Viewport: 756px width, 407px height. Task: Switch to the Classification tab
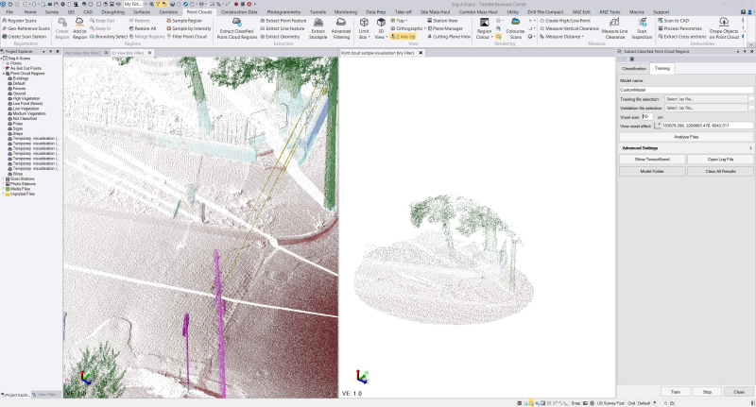[634, 69]
